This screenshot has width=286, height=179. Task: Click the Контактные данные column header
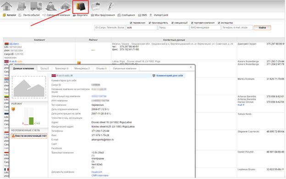[x=174, y=40]
